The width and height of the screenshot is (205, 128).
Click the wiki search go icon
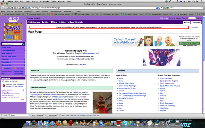(23, 44)
